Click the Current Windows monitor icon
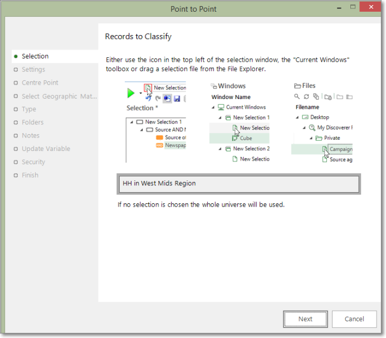This screenshot has width=386, height=338. 221,107
